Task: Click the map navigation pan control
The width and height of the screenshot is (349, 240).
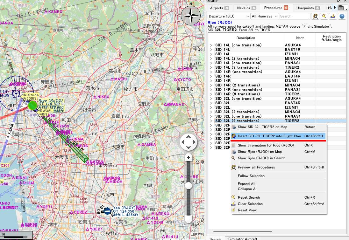Action: [189, 142]
